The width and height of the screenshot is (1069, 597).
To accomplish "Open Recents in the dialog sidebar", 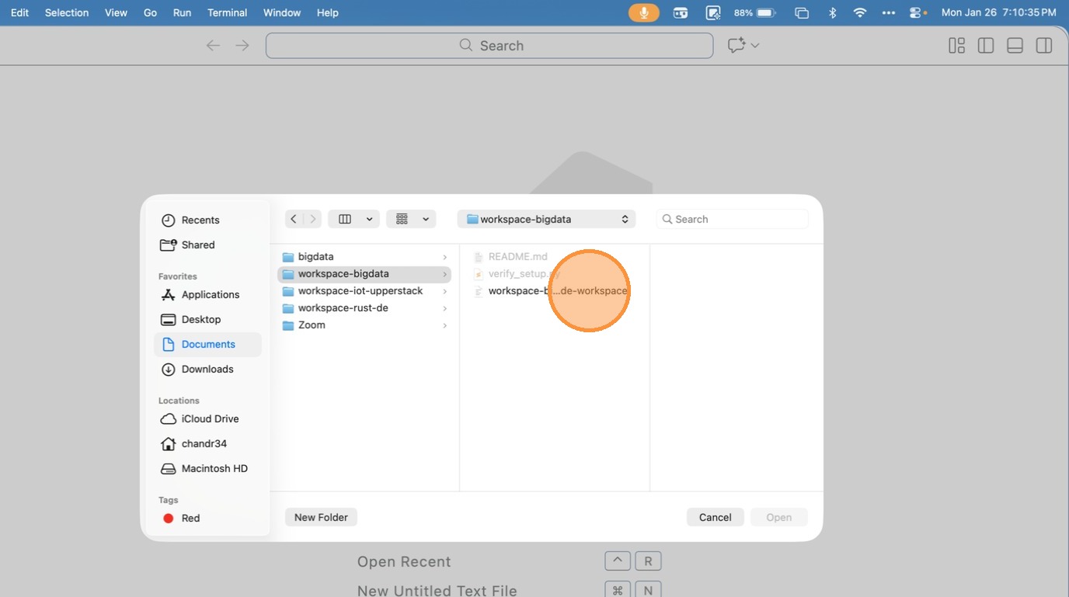I will click(200, 220).
